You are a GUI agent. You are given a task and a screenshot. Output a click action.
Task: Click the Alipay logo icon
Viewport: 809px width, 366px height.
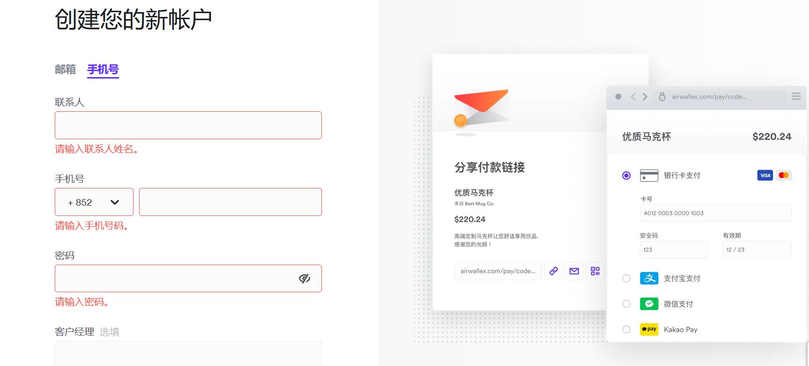[x=649, y=278]
